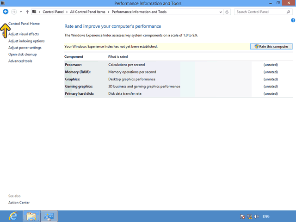296x222 pixels.
Task: Click the (unrated) value for Primary hard disk
Action: (x=271, y=93)
